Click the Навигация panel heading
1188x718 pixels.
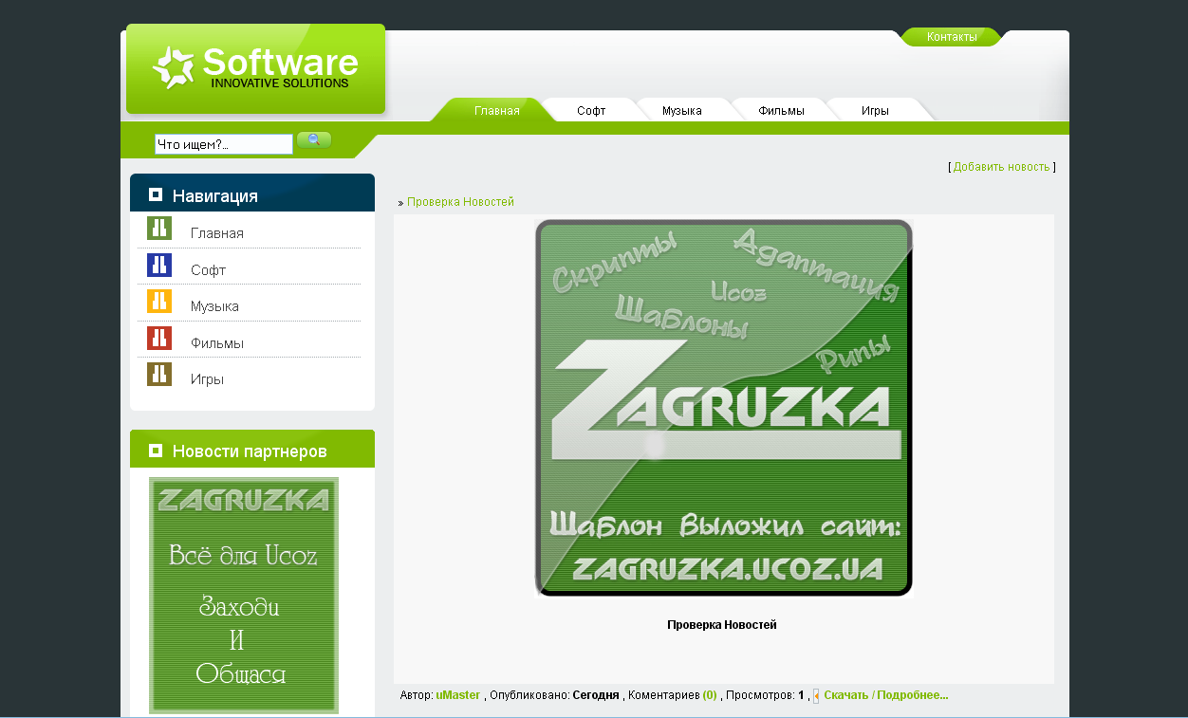click(215, 196)
